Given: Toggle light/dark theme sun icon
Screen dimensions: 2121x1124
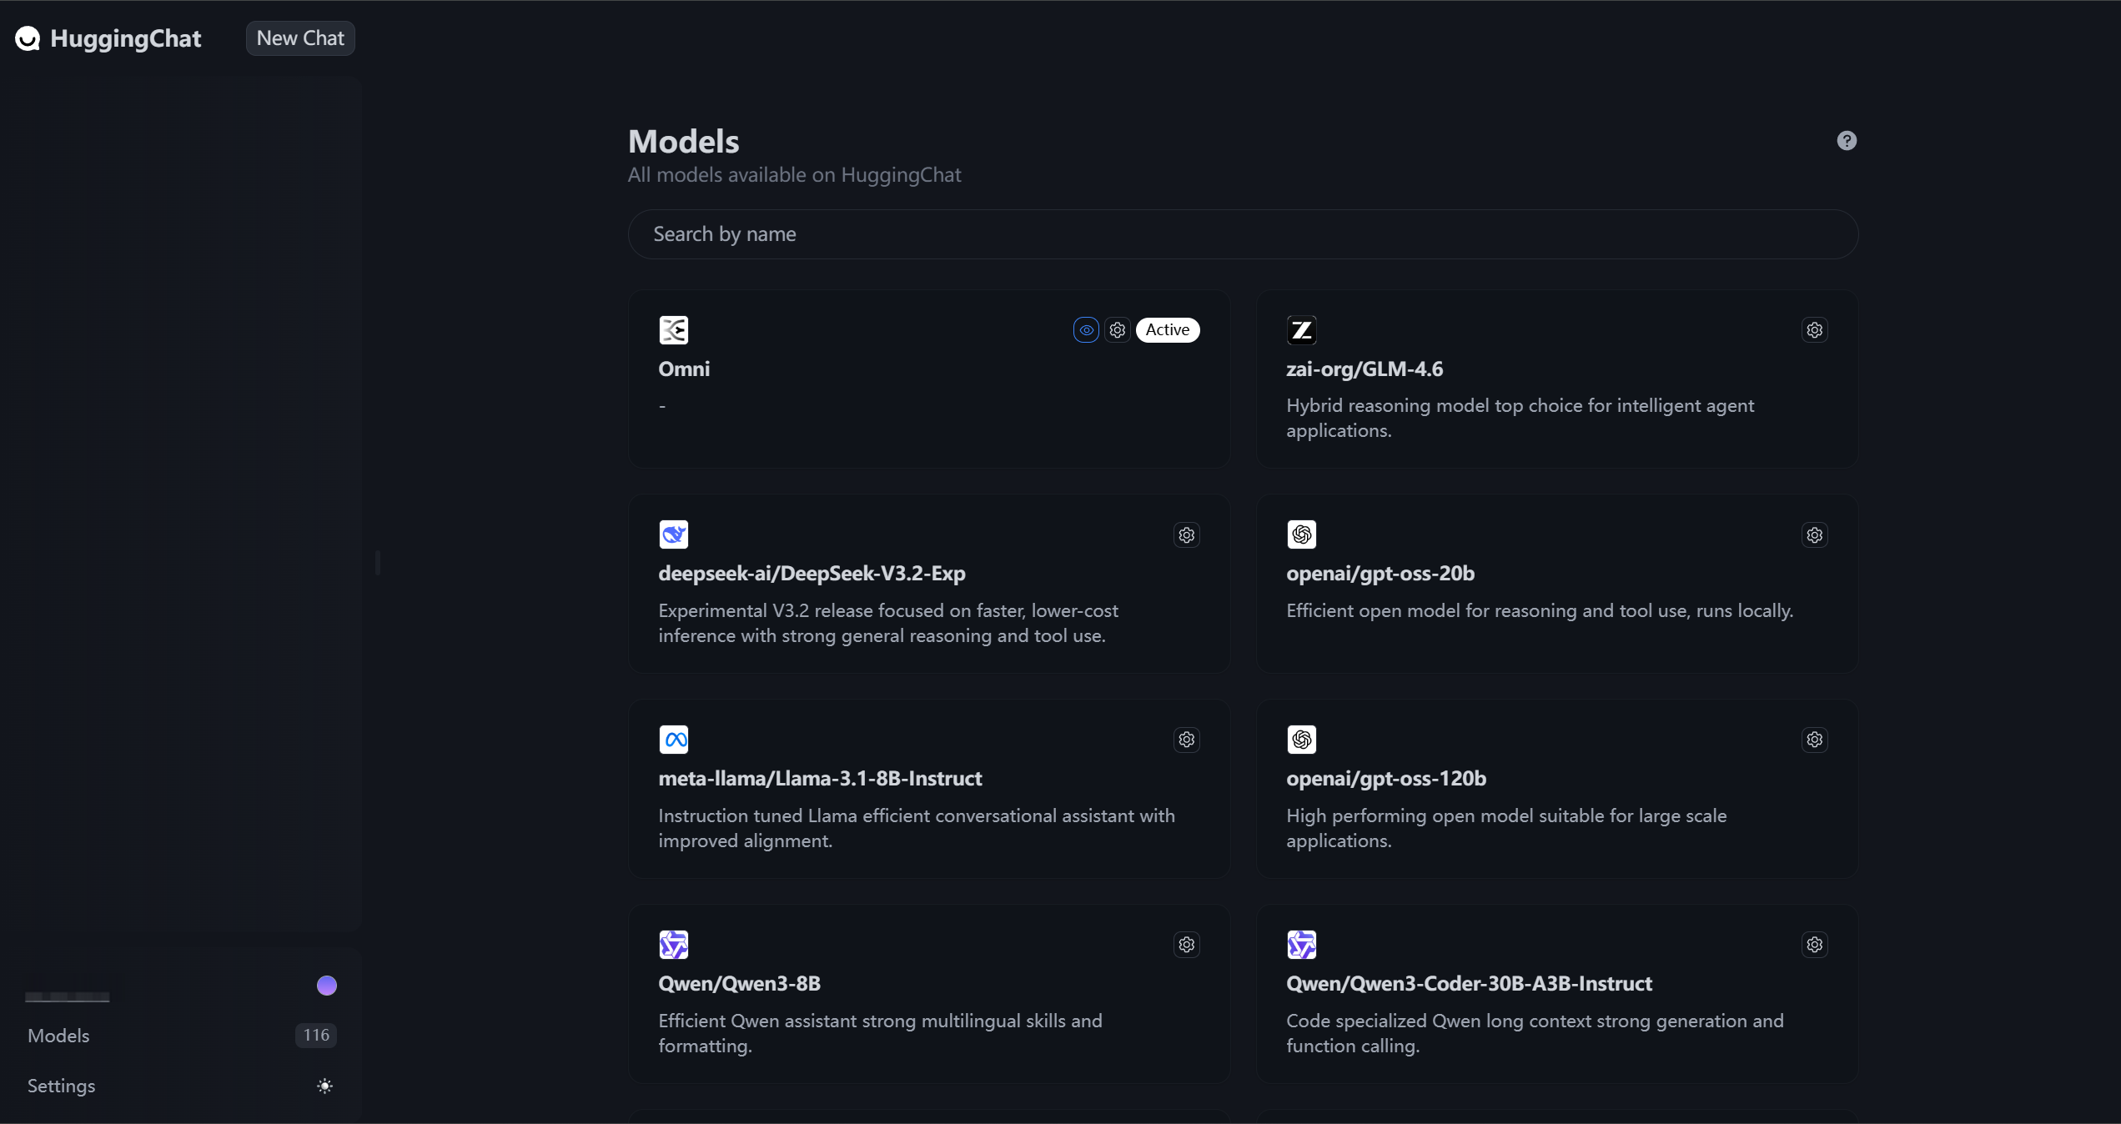Looking at the screenshot, I should (325, 1086).
